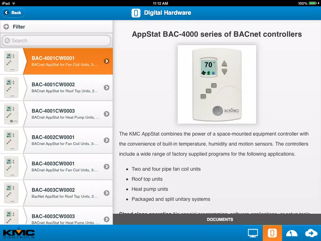This screenshot has width=321, height=241.
Task: Click the Wi-Fi icon in status bar
Action: click(x=14, y=3)
